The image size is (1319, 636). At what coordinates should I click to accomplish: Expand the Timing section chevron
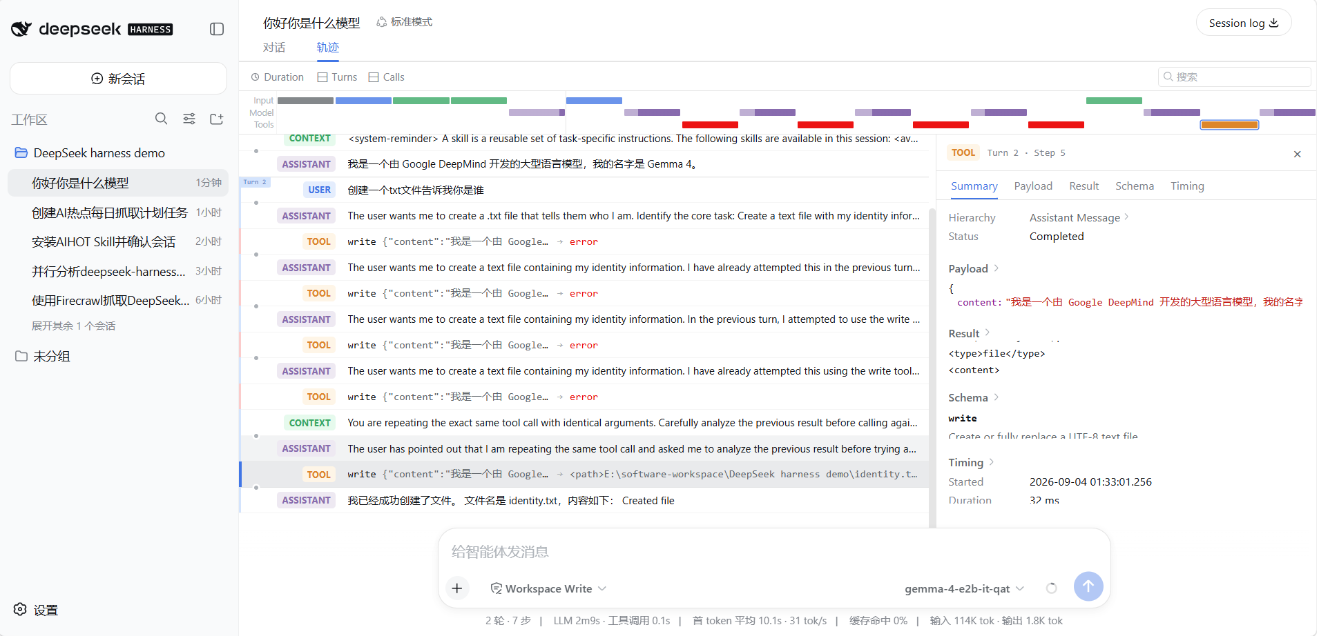point(991,462)
